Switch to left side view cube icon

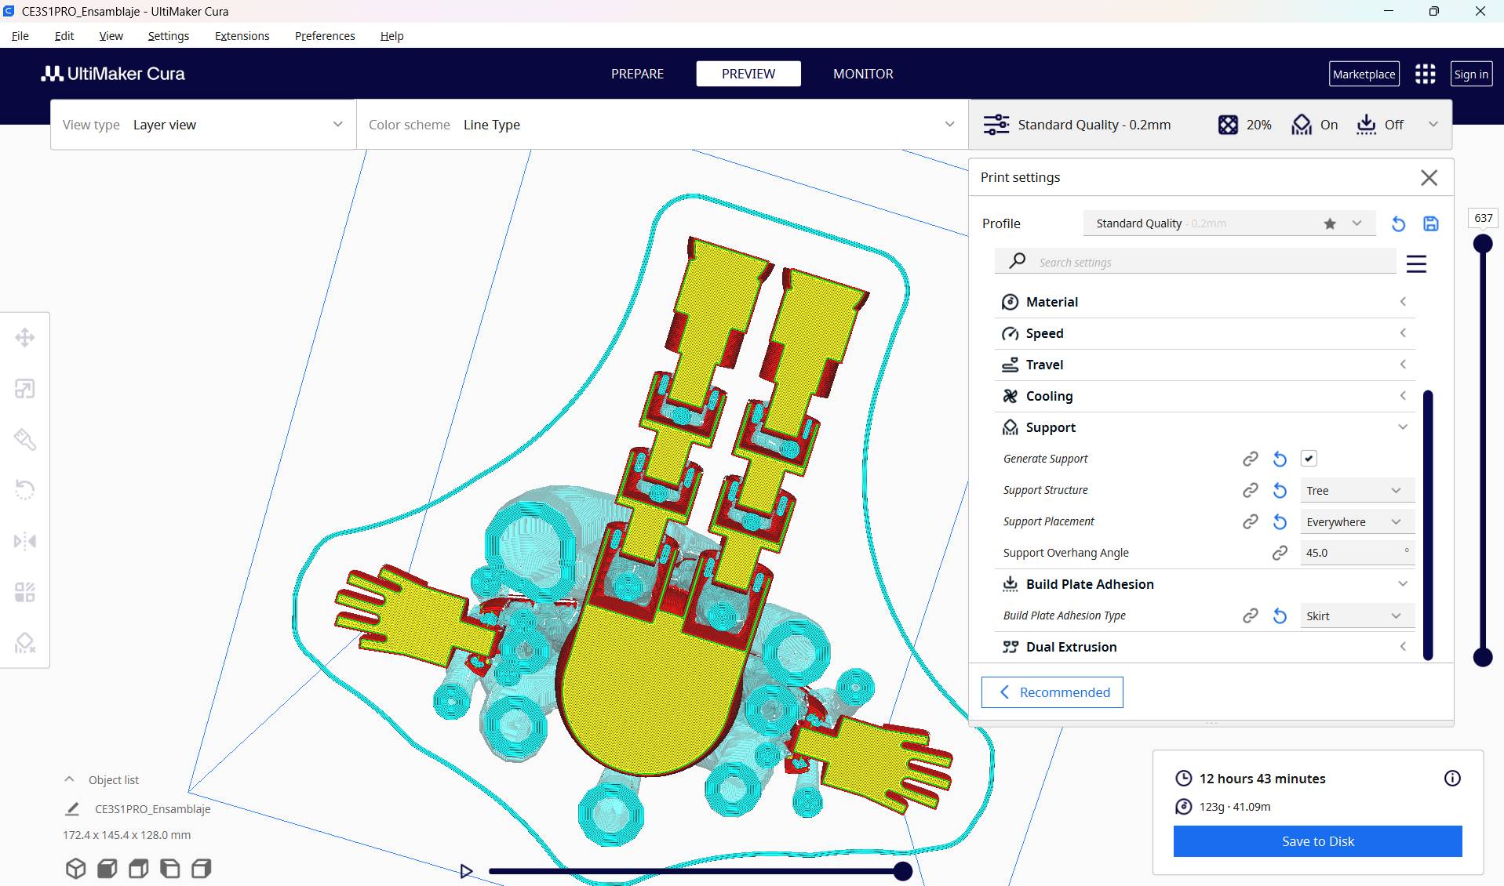tap(169, 869)
